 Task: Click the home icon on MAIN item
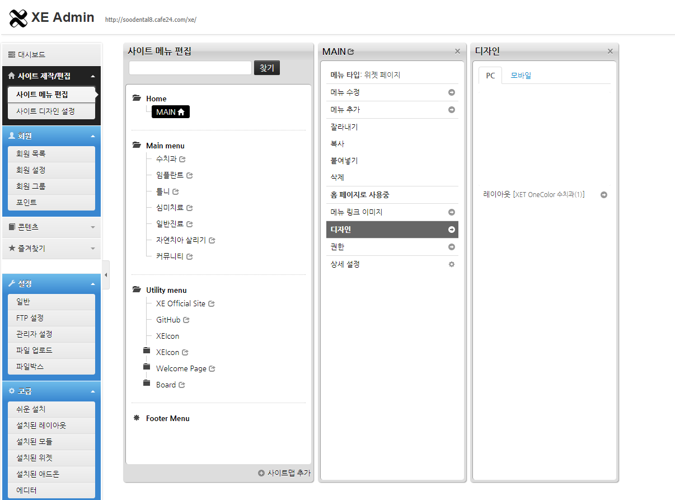coord(181,112)
